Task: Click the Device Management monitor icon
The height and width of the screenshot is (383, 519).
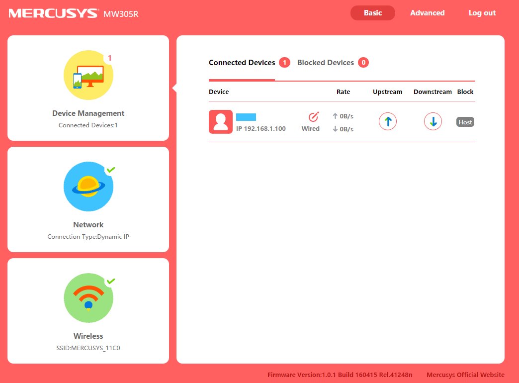Action: (88, 75)
